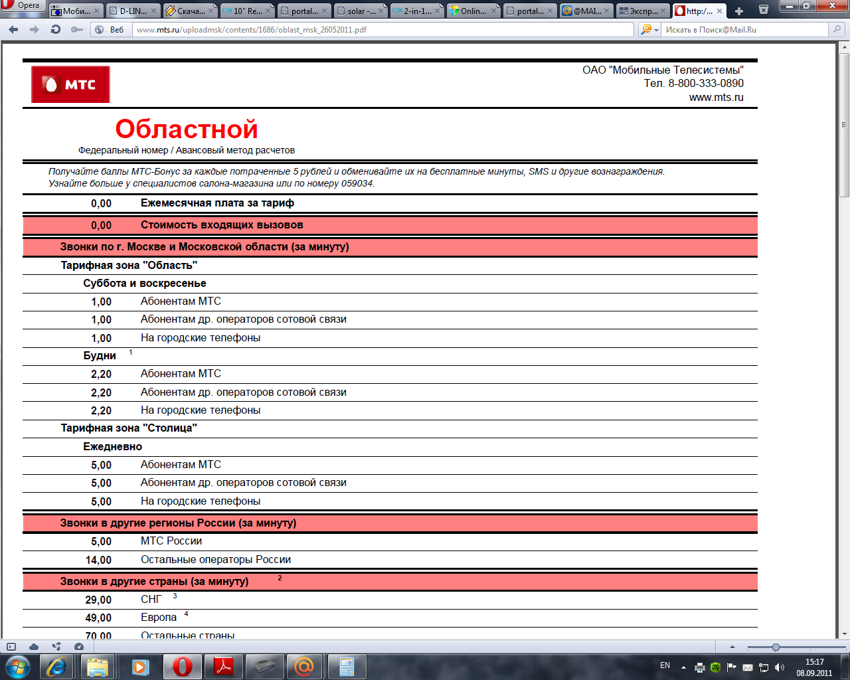Image resolution: width=850 pixels, height=680 pixels.
Task: Toggle Opera panels button in status bar
Action: (11, 647)
